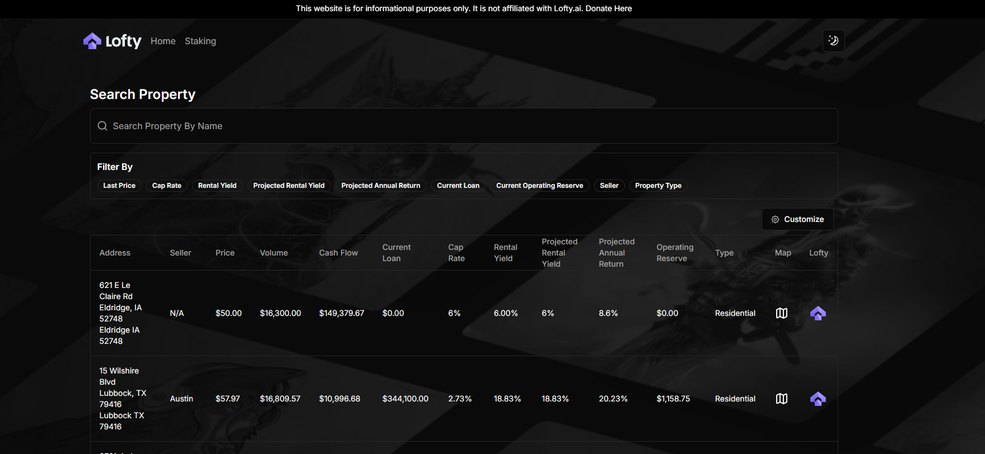985x454 pixels.
Task: Click the Lofty logo in the header
Action: pos(112,41)
